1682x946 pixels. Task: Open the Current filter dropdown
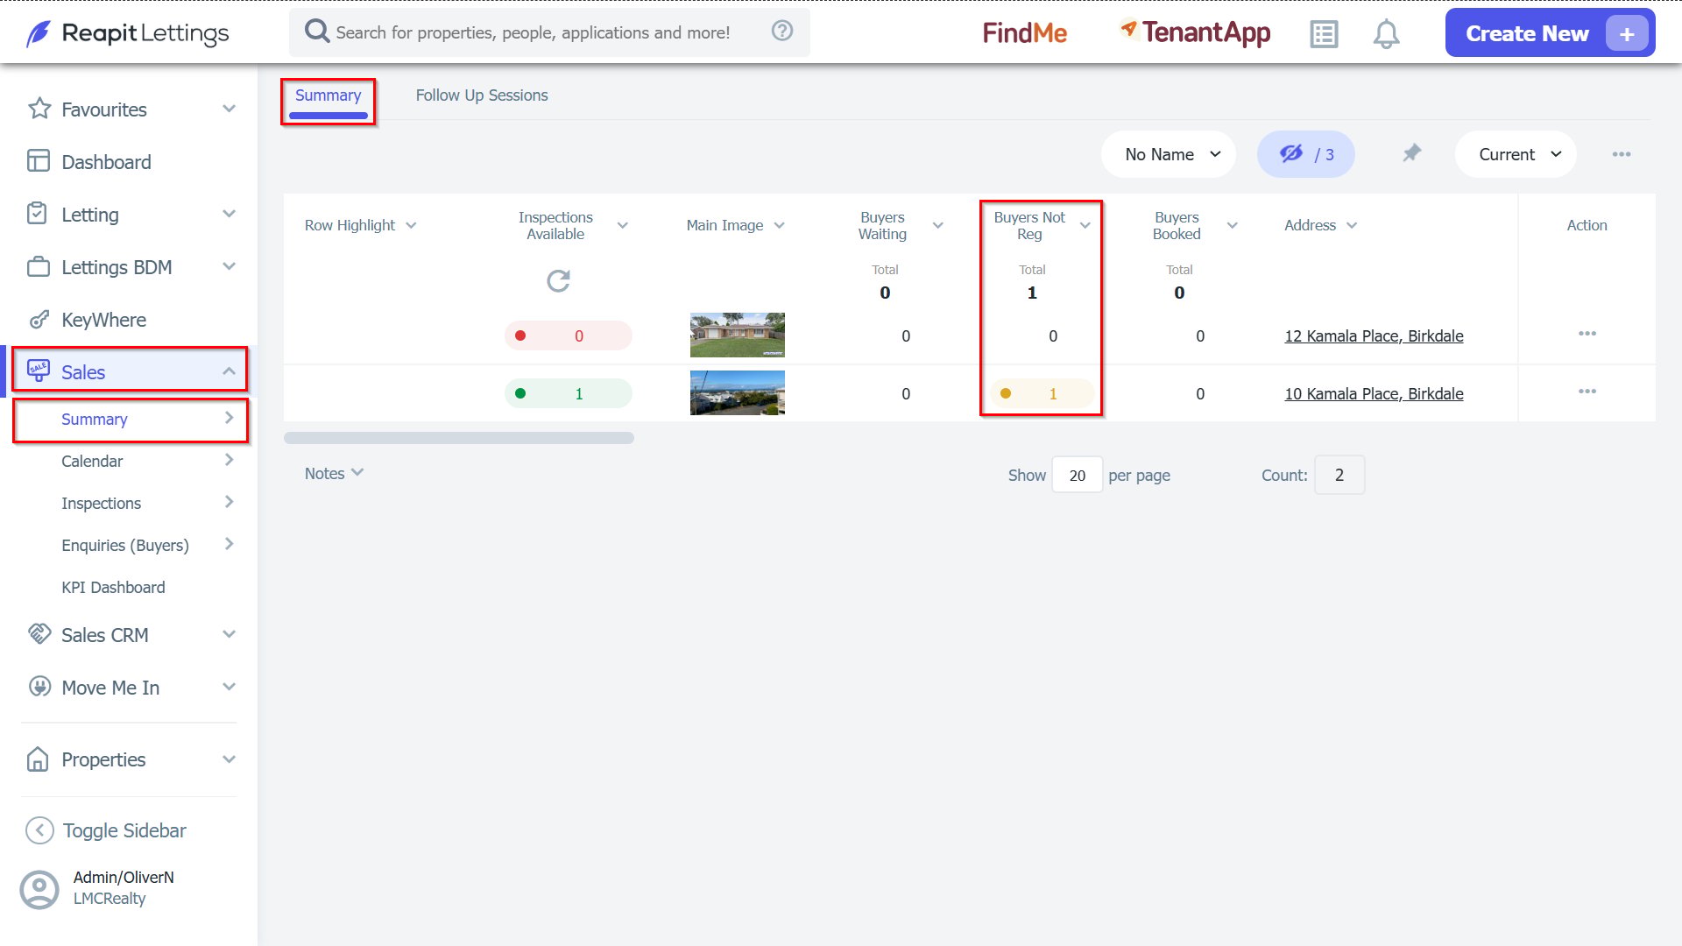click(1516, 154)
